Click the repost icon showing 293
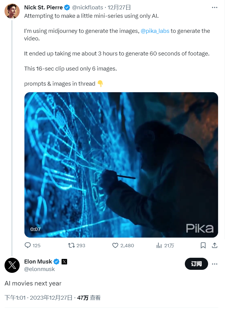 coord(72,245)
